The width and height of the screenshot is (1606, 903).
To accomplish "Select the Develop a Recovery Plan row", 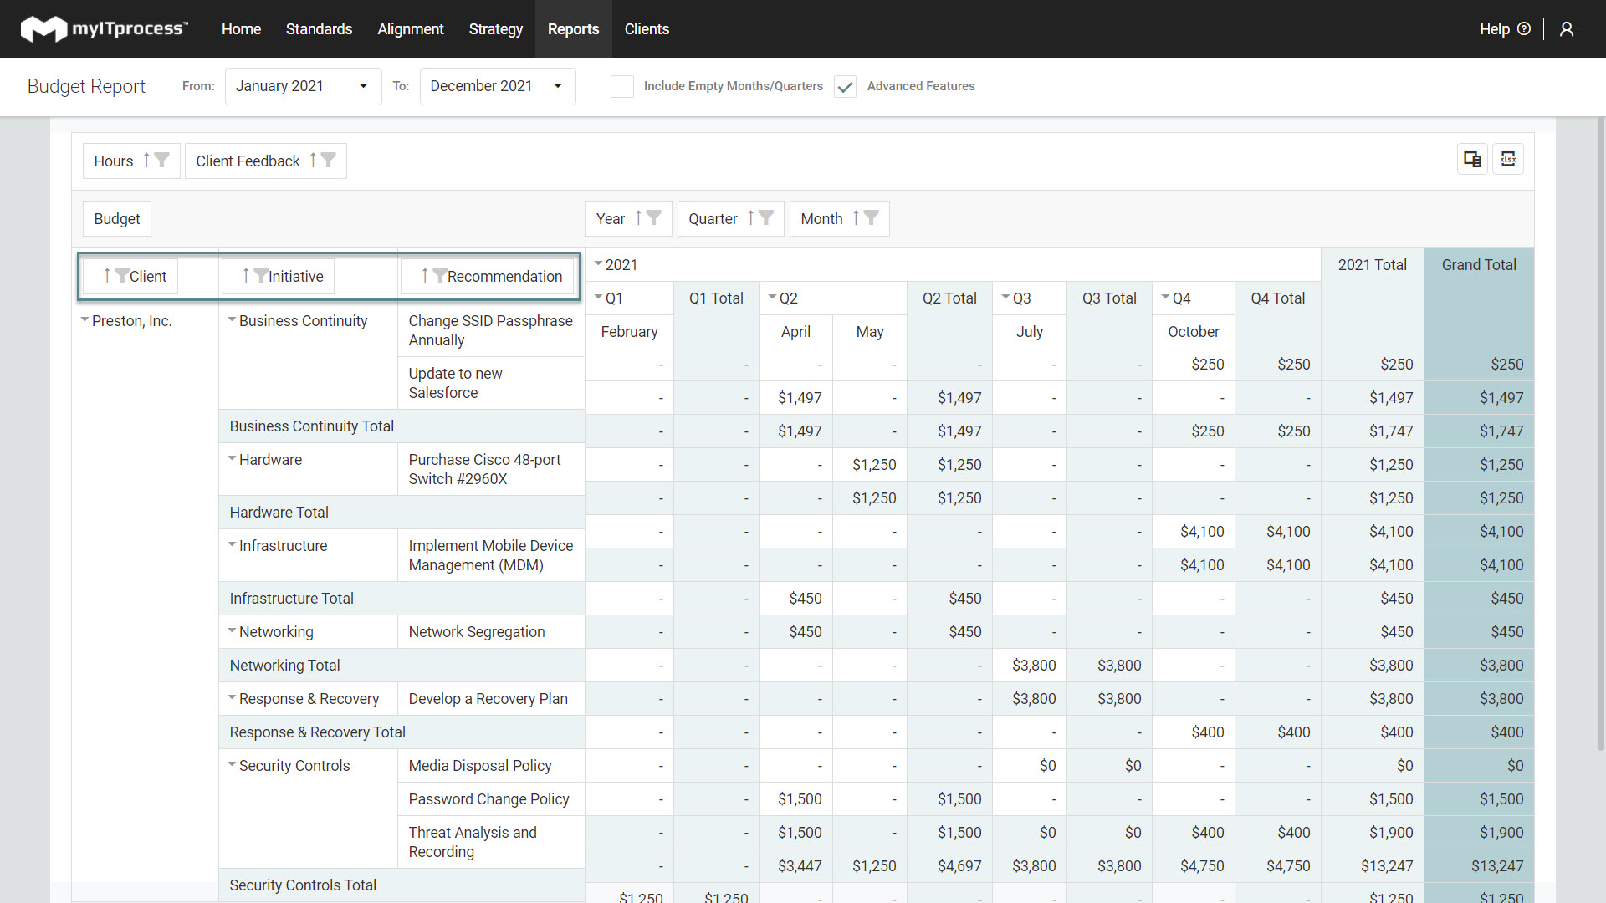I will [488, 699].
